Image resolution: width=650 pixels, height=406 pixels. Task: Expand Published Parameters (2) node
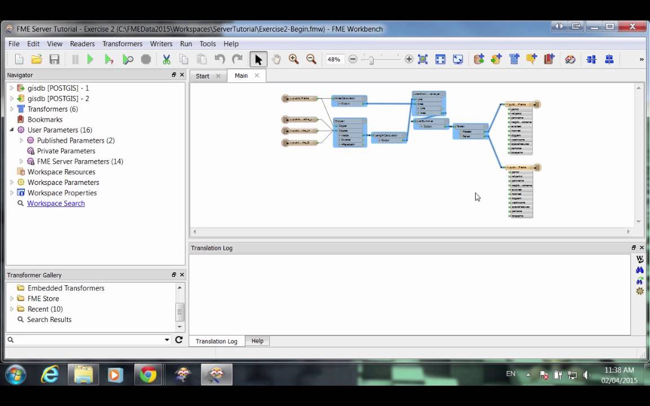pyautogui.click(x=21, y=140)
